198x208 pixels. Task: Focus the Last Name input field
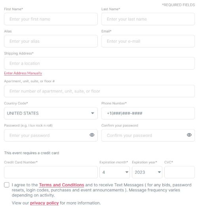pos(148,19)
